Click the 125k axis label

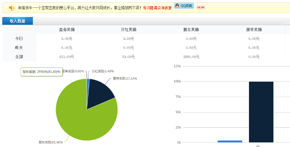point(177,66)
